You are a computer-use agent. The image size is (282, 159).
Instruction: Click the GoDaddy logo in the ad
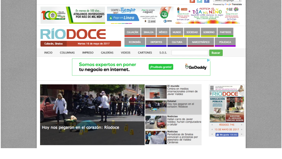(x=196, y=67)
